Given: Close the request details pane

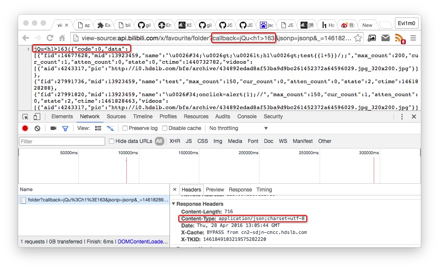Looking at the screenshot, I should (174, 190).
